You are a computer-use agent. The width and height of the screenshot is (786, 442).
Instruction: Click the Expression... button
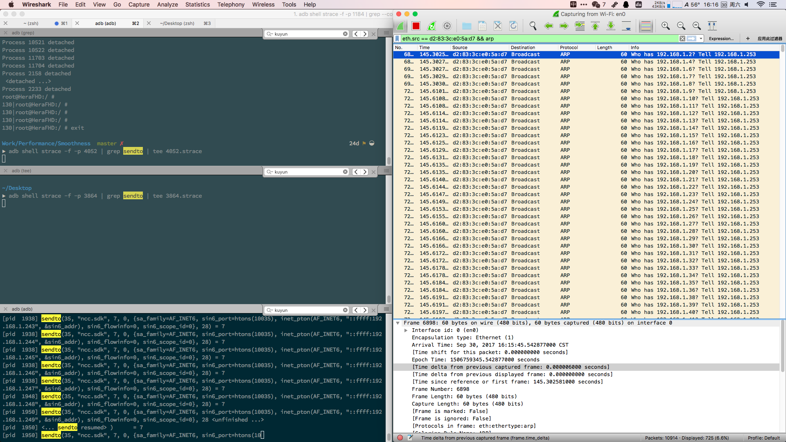721,38
